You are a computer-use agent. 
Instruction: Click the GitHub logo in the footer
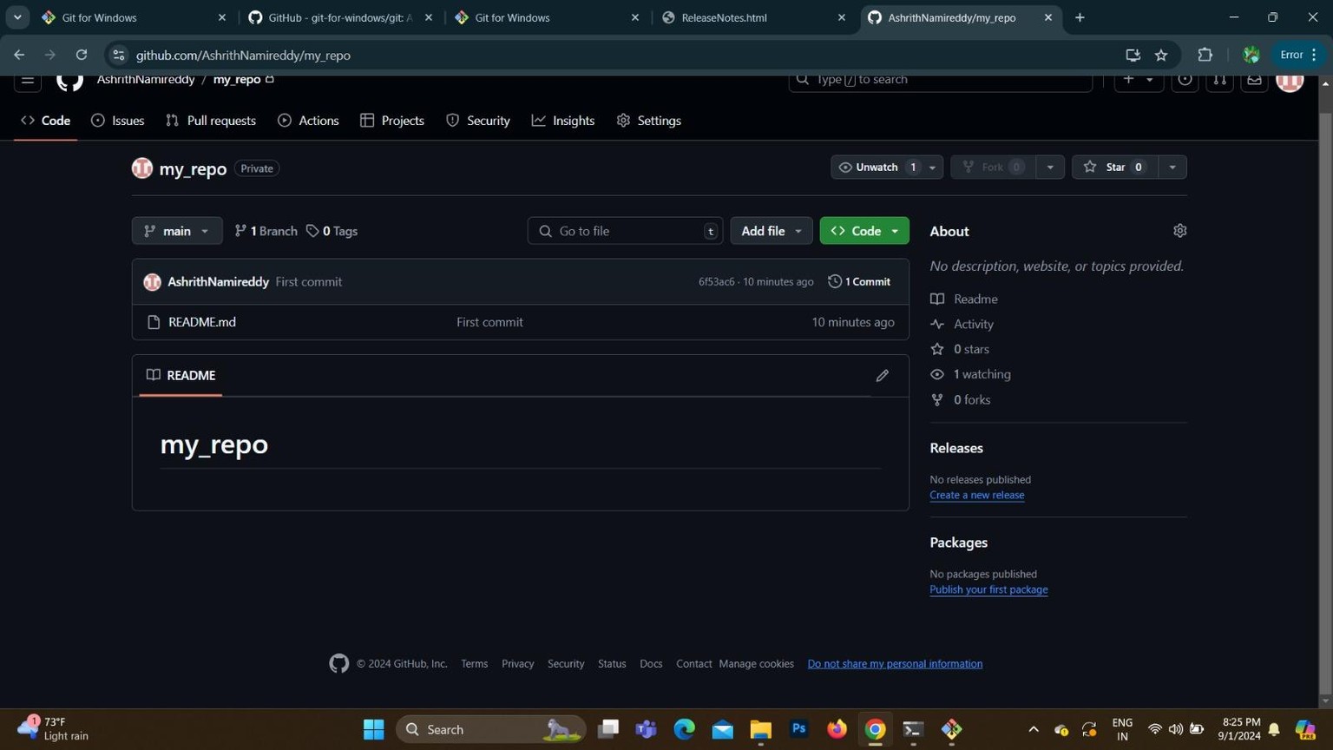(x=339, y=664)
